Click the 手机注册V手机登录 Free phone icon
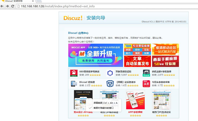The height and width of the screenshot is (121, 198). point(146,73)
